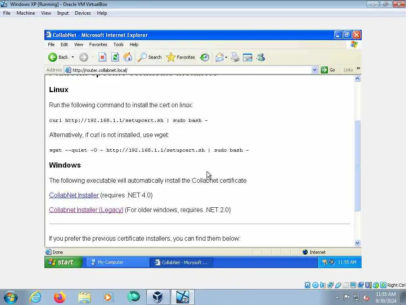This screenshot has height=305, width=406.
Task: Open the Back button history dropdown arrow
Action: (x=73, y=57)
